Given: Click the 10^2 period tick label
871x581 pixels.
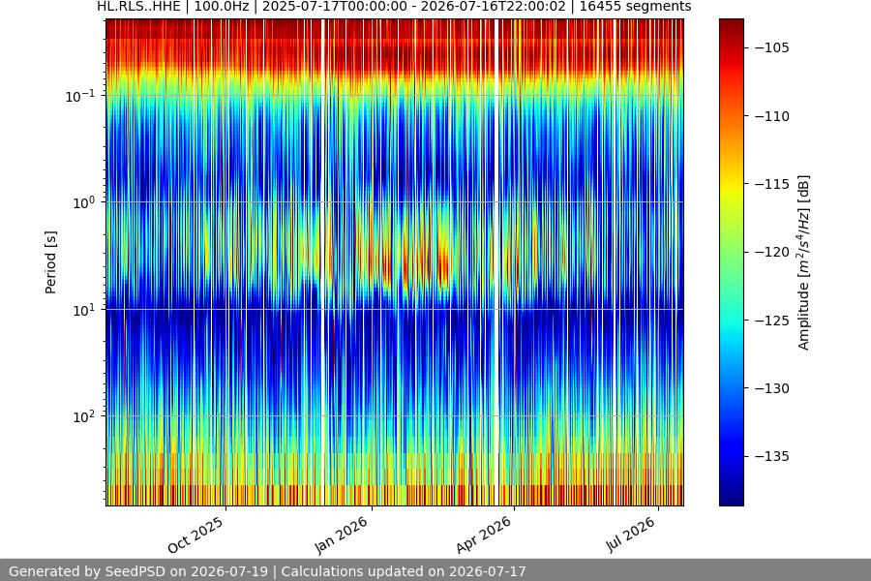Looking at the screenshot, I should coord(83,416).
